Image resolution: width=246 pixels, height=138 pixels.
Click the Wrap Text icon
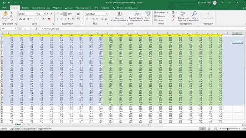tap(78, 14)
